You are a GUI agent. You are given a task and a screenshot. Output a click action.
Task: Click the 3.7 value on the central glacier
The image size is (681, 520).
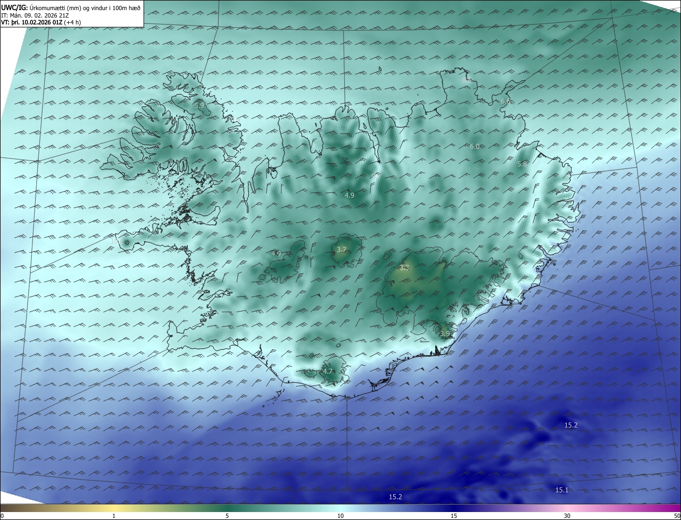(x=342, y=249)
